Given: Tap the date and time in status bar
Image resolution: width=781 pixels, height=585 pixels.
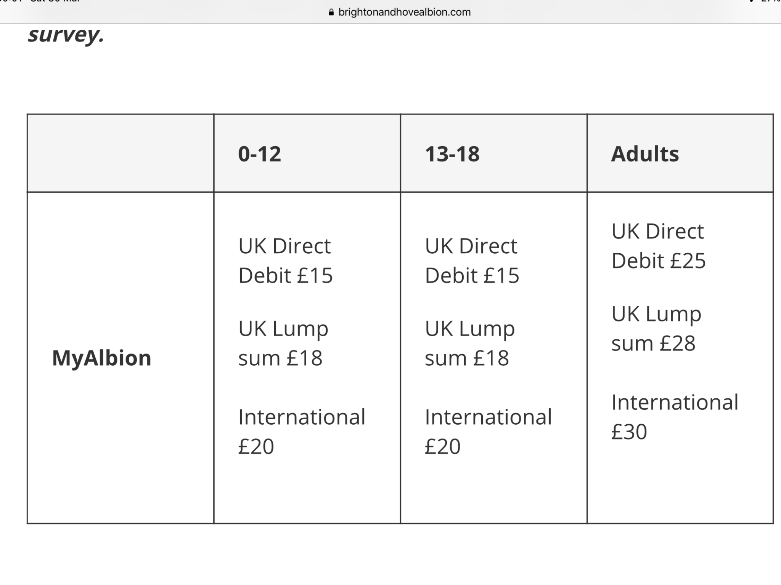Looking at the screenshot, I should pyautogui.click(x=40, y=1).
